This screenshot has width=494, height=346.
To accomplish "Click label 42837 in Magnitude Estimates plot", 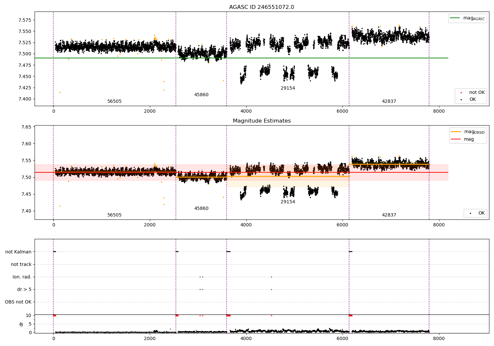I will tap(389, 215).
